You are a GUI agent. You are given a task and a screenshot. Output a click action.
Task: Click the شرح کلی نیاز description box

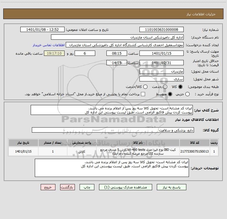tap(112, 110)
